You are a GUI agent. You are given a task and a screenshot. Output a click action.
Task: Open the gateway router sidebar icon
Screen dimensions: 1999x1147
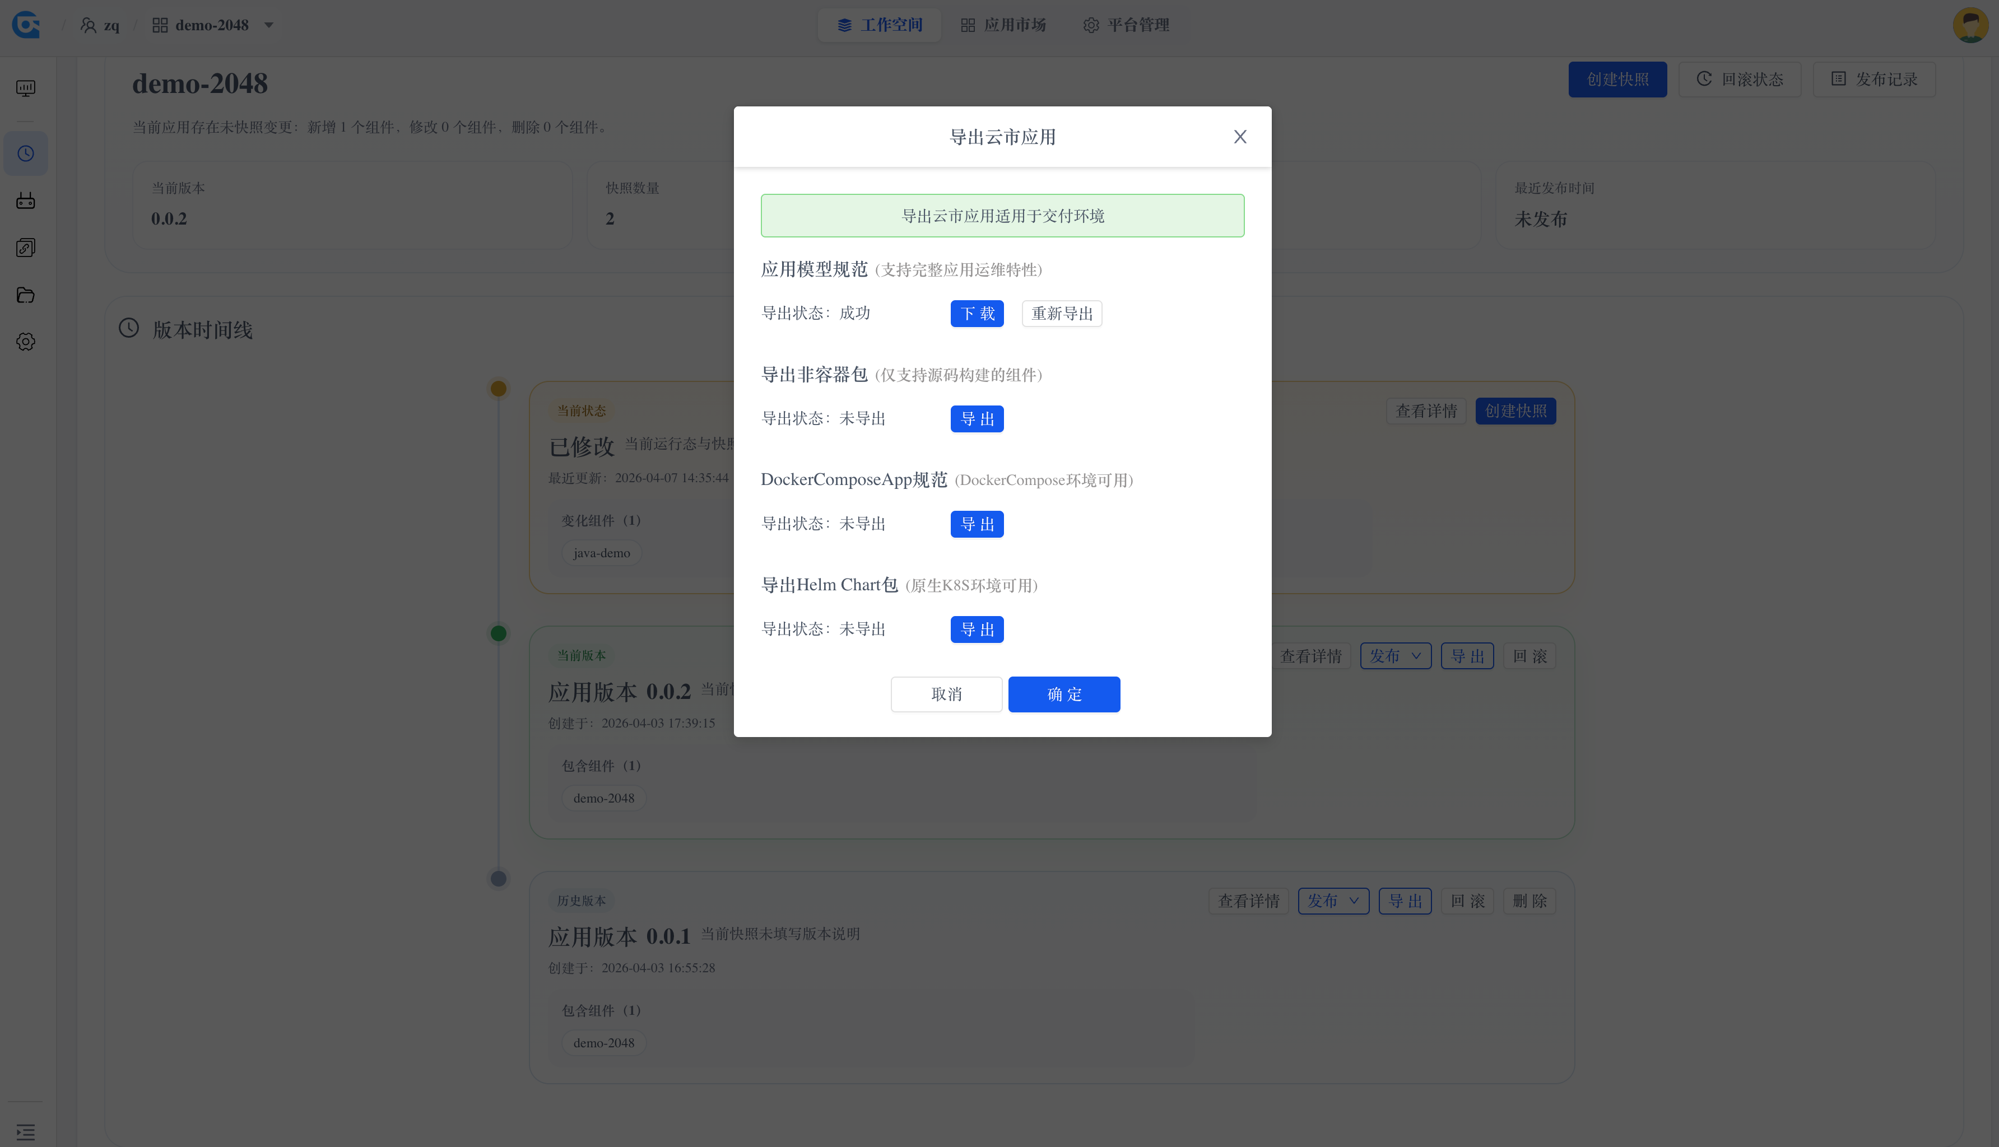pyautogui.click(x=26, y=200)
